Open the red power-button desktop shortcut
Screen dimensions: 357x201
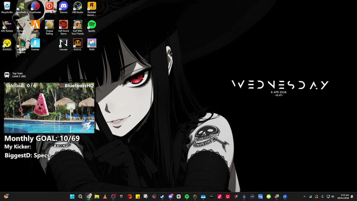pos(49,8)
